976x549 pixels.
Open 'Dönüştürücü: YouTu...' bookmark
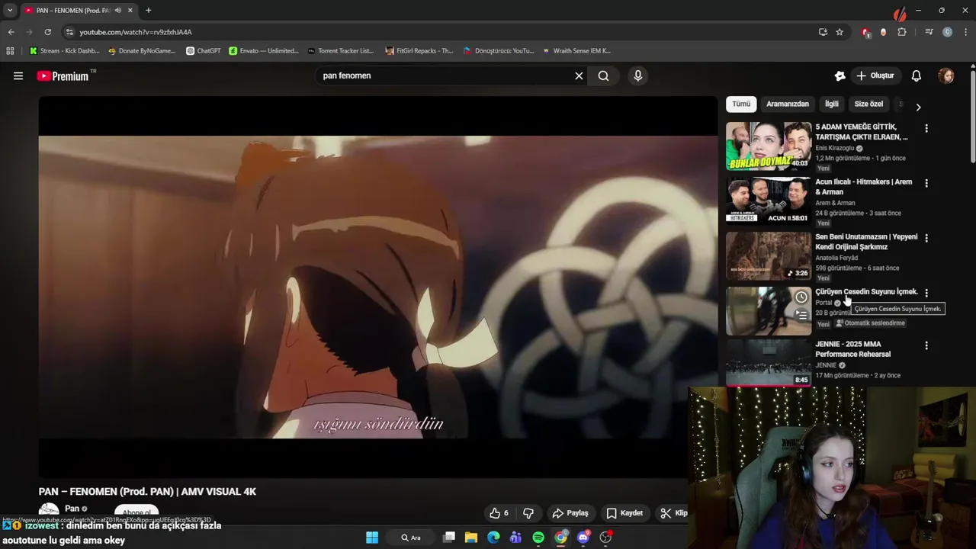point(499,51)
